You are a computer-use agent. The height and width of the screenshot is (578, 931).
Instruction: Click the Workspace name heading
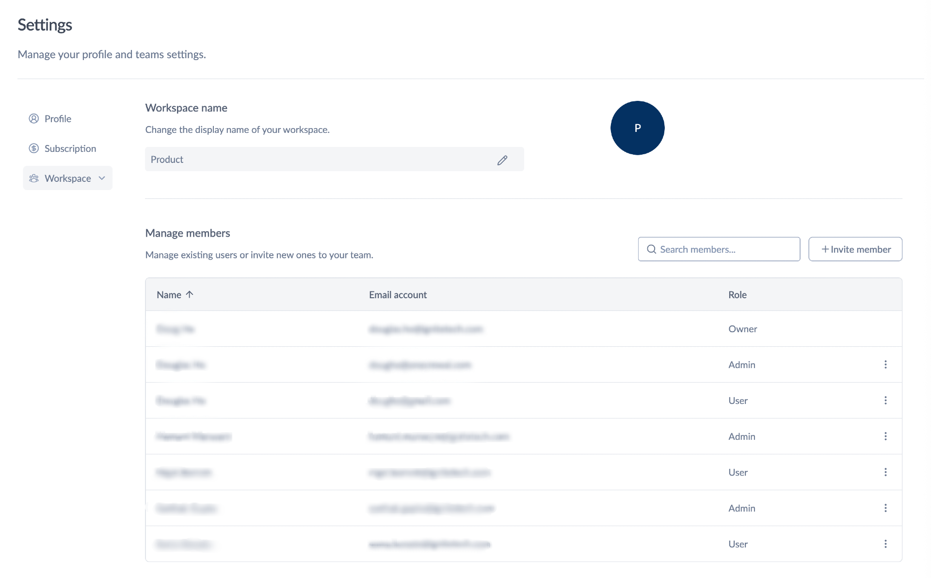tap(186, 108)
